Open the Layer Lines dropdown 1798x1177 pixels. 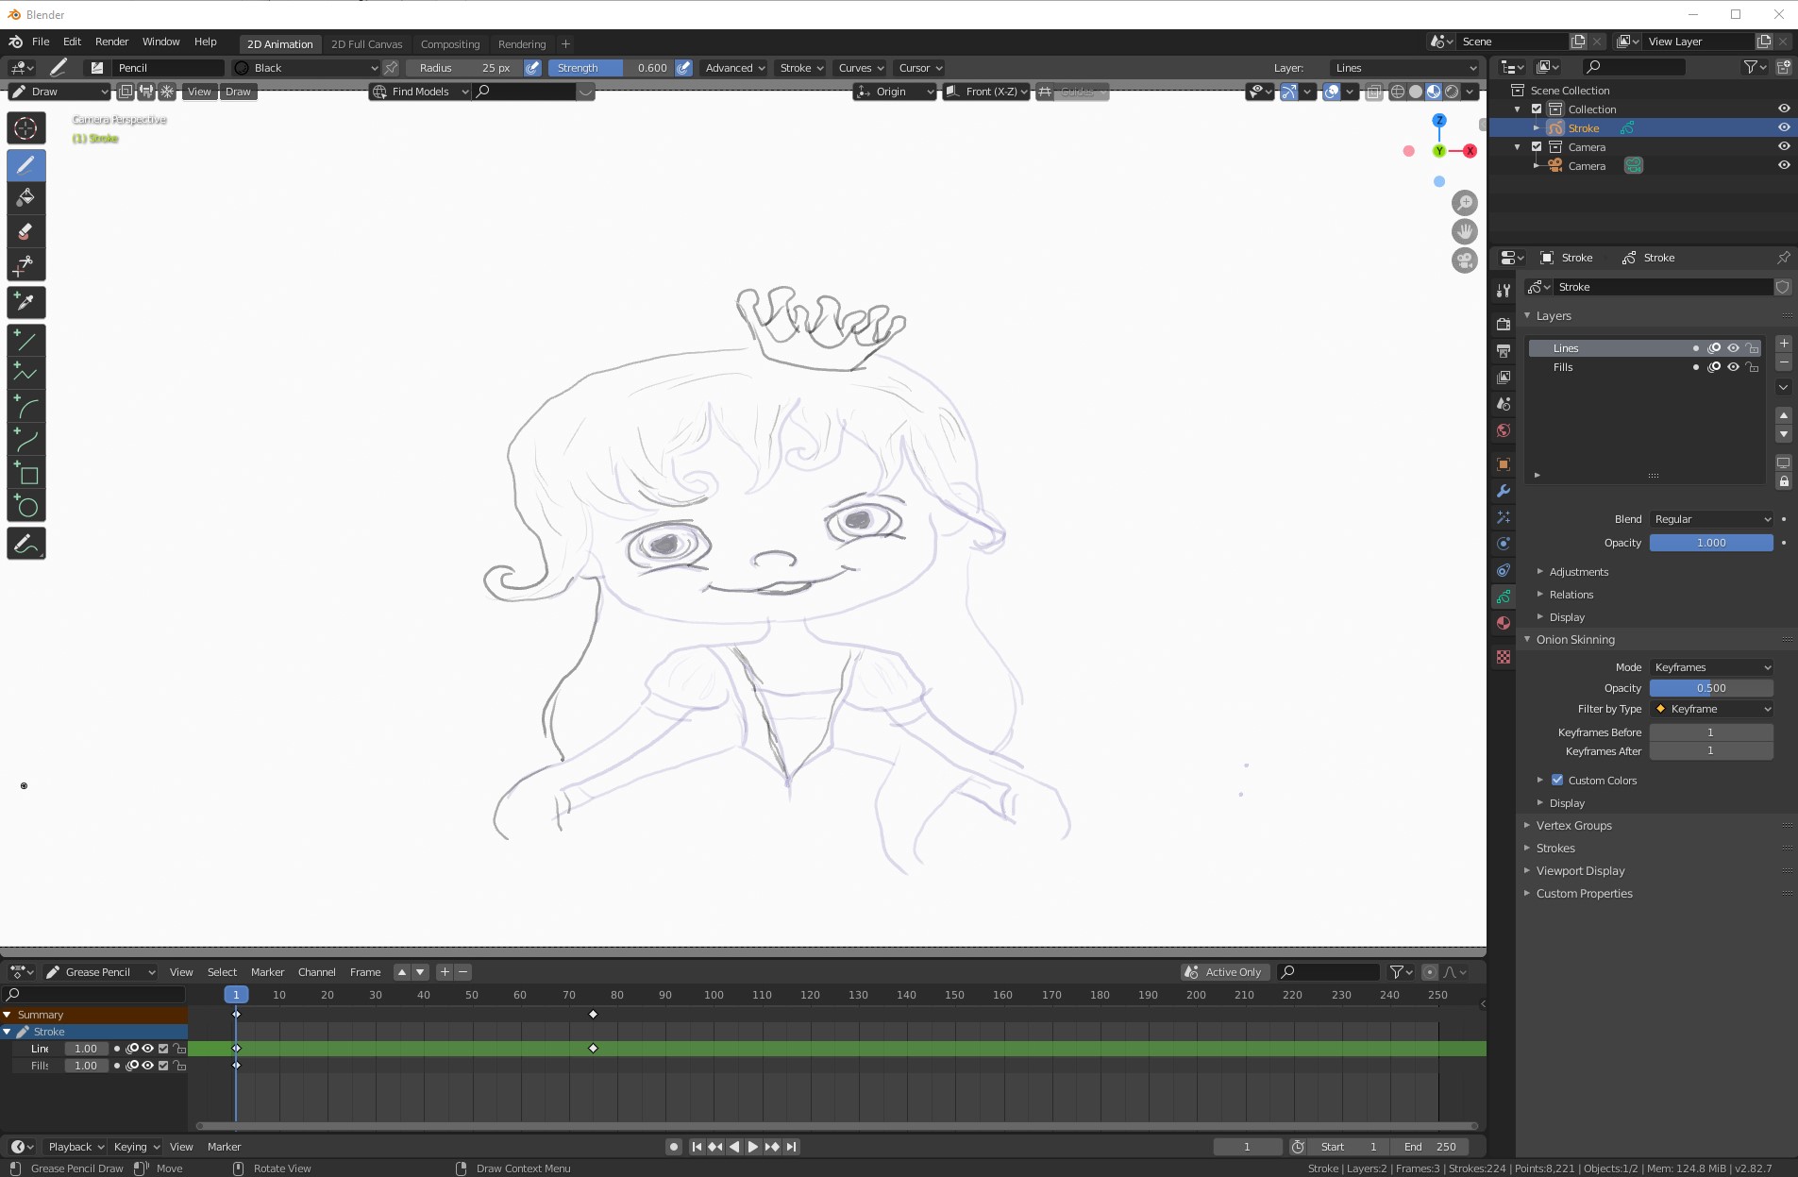click(1403, 68)
